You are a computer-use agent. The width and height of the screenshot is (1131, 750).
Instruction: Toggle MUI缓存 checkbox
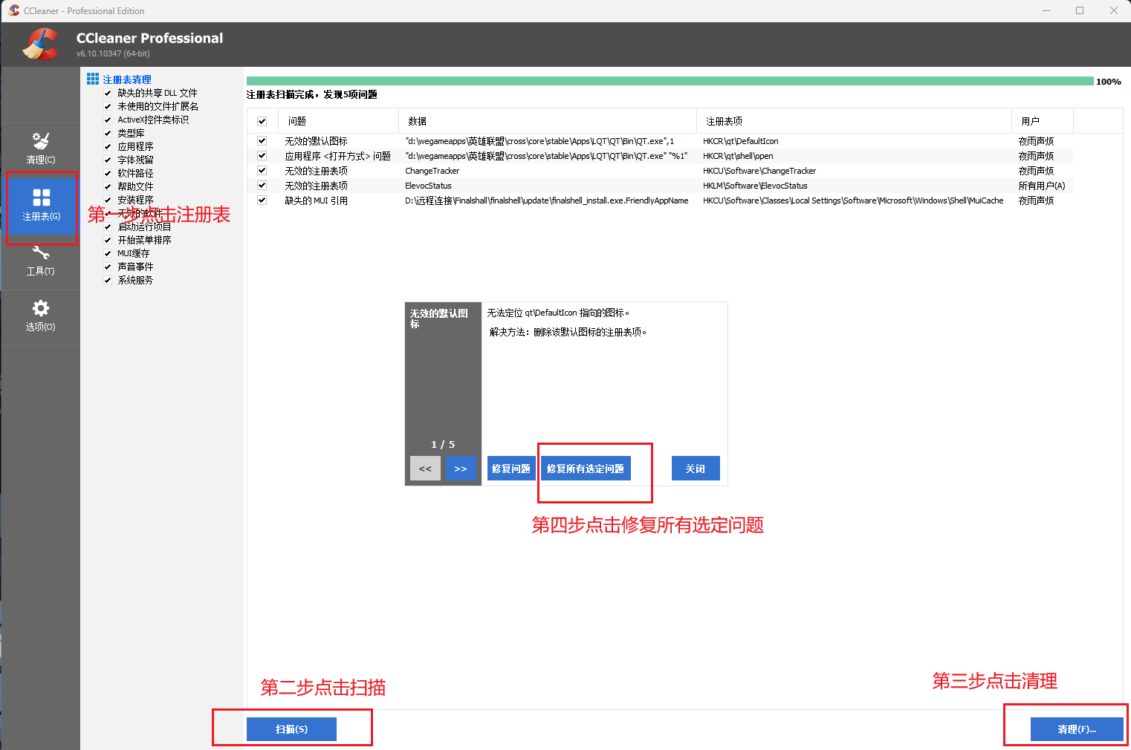click(x=108, y=254)
